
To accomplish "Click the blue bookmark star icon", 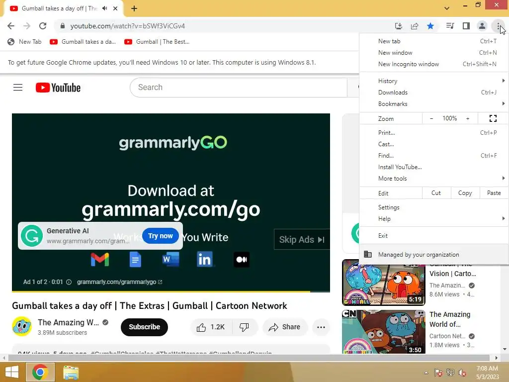I will click(430, 26).
